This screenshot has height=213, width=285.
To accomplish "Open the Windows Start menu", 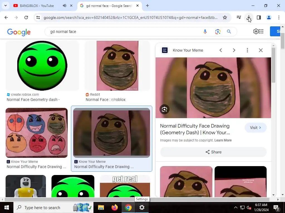I will [7, 207].
